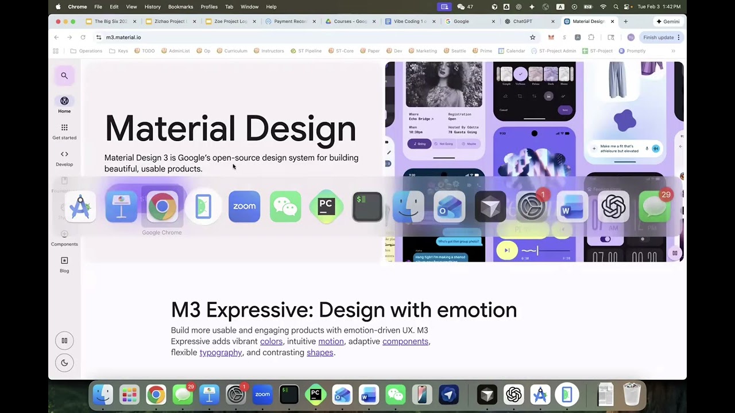Screen dimensions: 735x413
Task: Pause the hero image carousel
Action: (x=675, y=253)
